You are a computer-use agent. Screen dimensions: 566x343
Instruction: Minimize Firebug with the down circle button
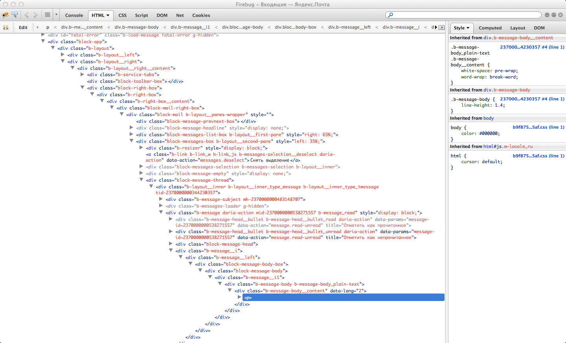pyautogui.click(x=547, y=15)
